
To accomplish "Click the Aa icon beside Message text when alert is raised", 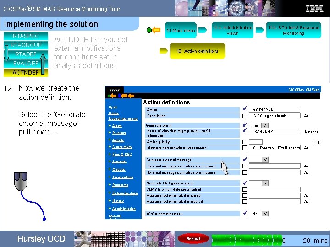I will click(x=306, y=195).
